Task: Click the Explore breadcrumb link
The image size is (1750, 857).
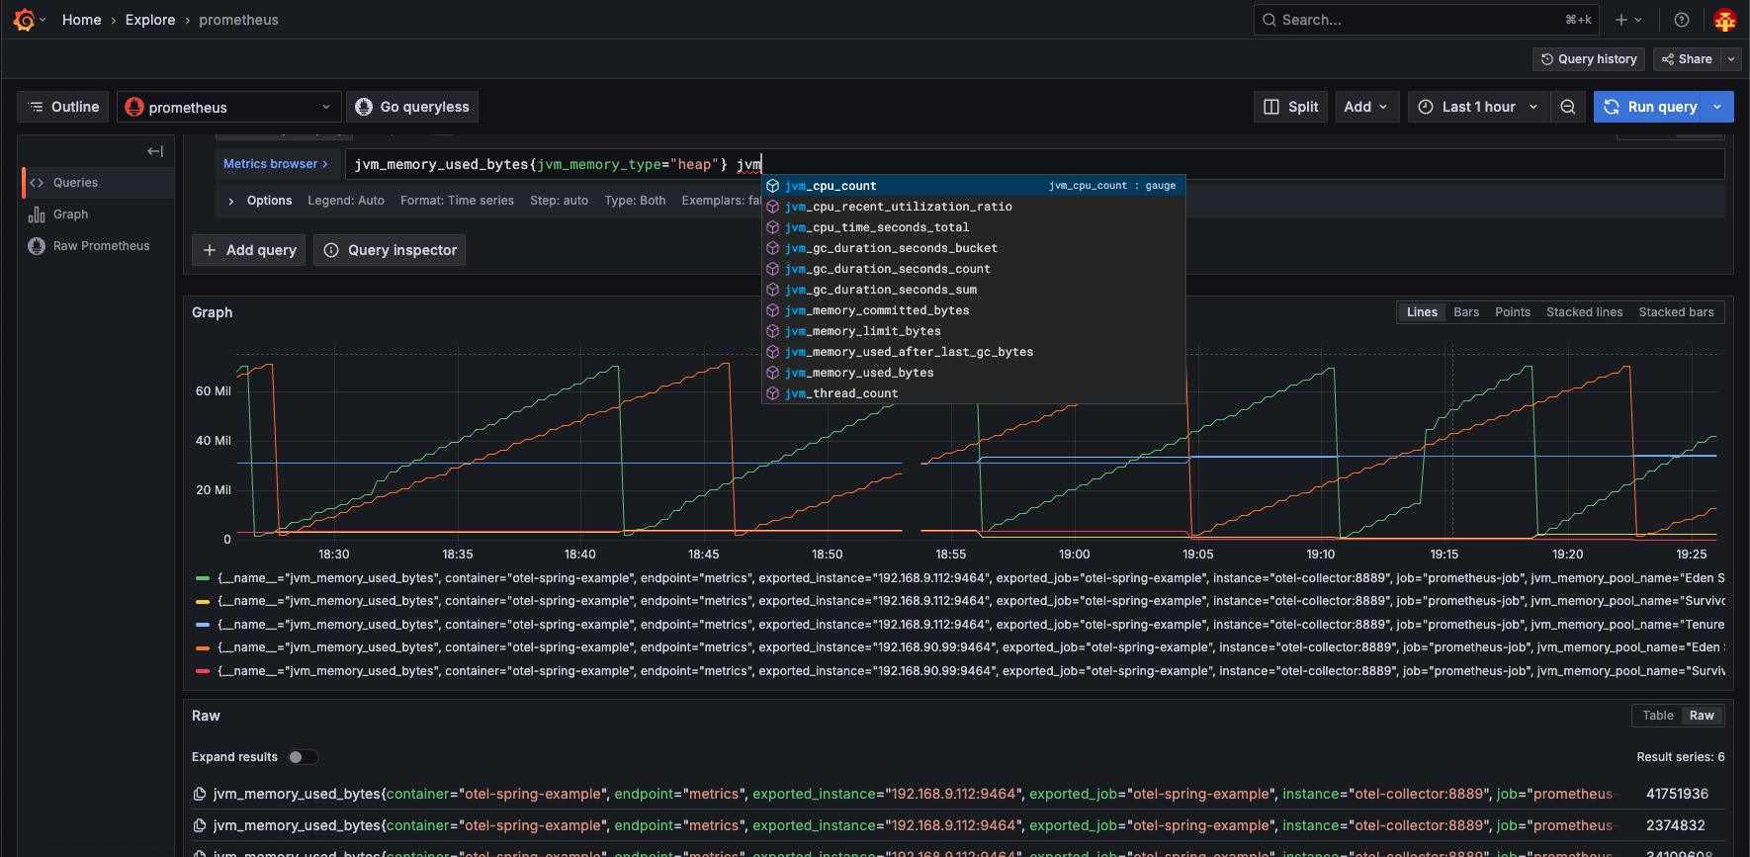Action: pos(150,20)
